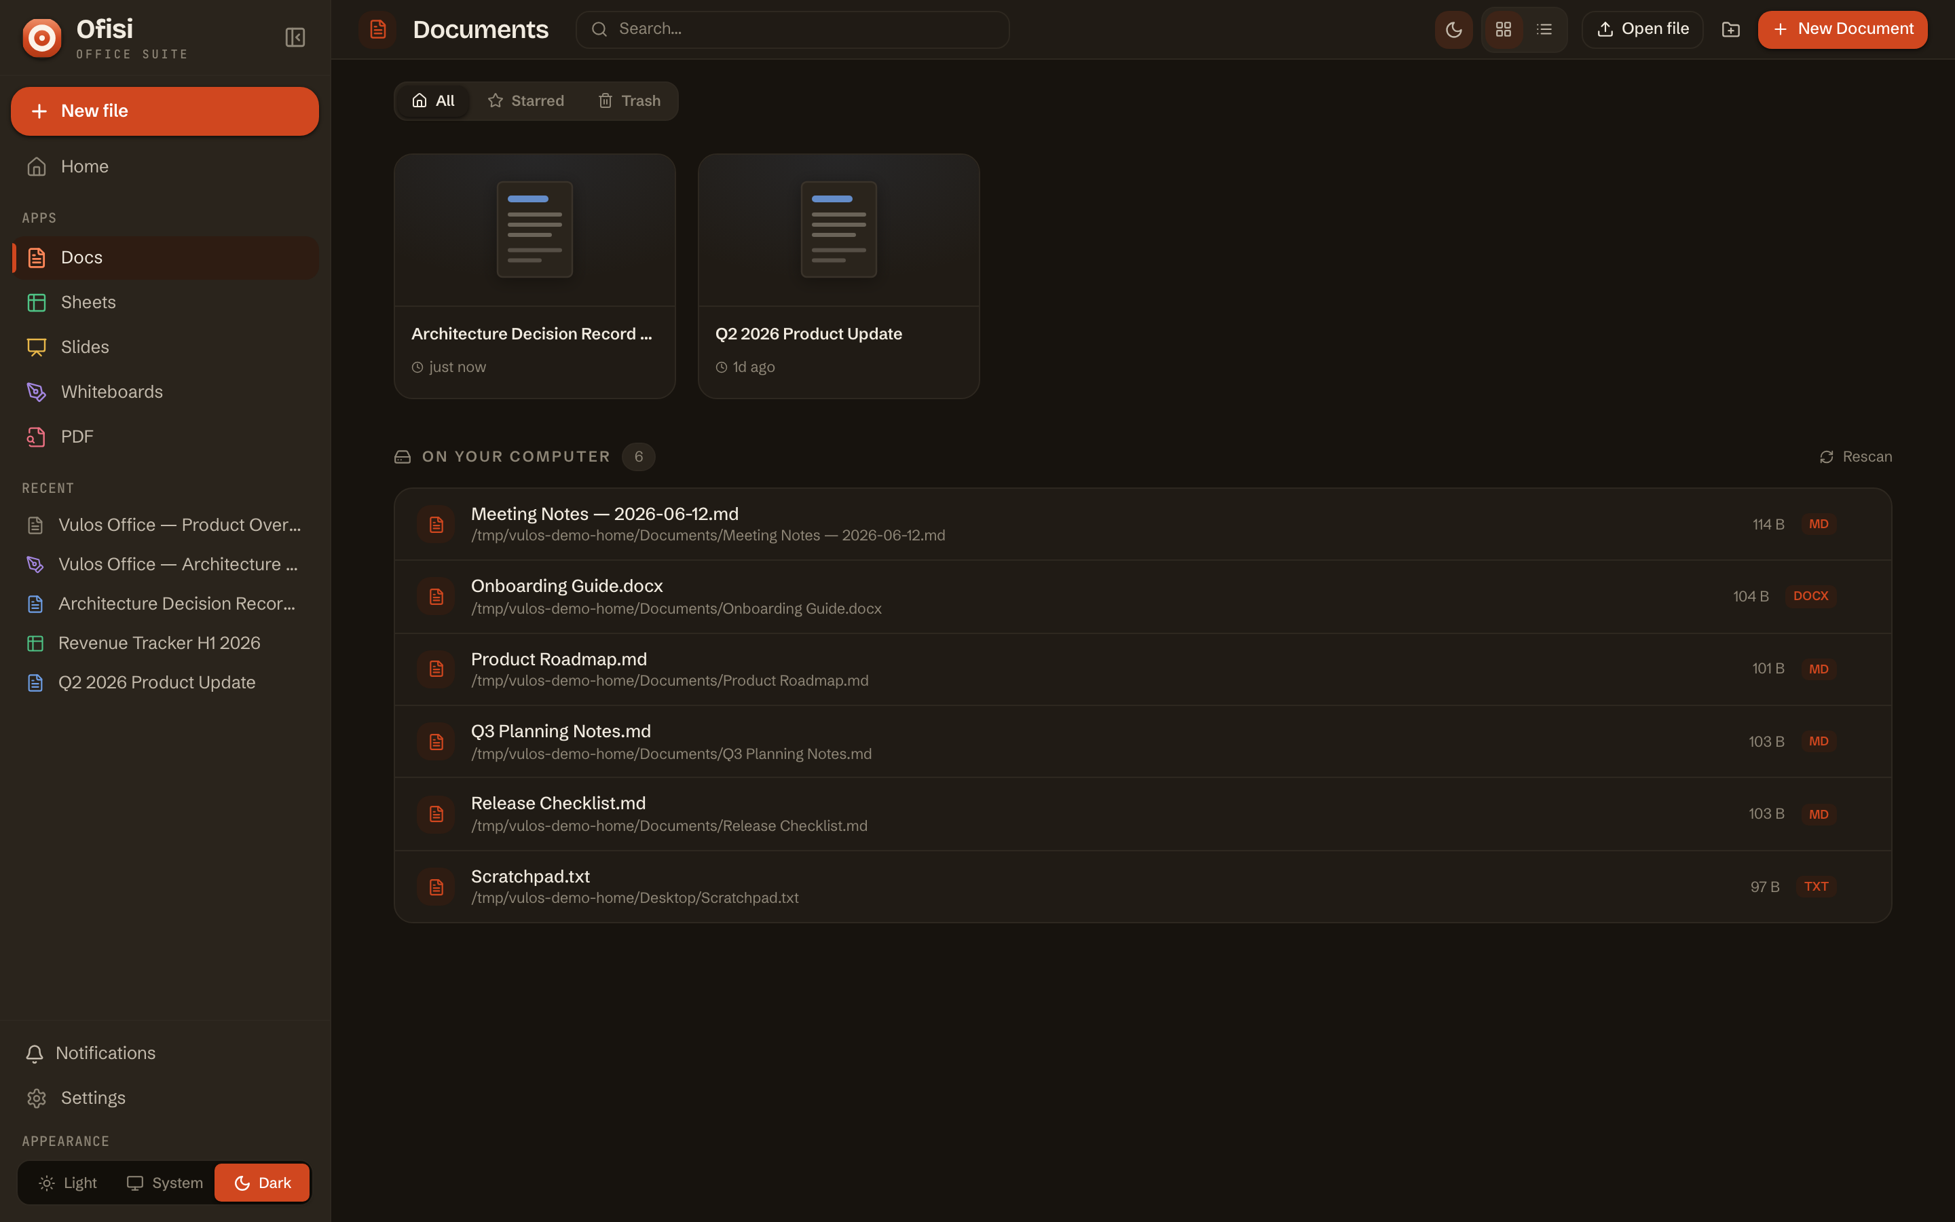
Task: Open Meeting Notes — 2026-06-12.md
Action: pos(1142,525)
